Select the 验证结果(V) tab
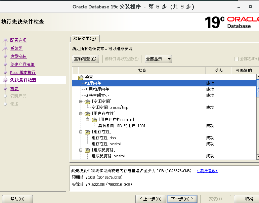This screenshot has height=203, width=259. (85, 39)
